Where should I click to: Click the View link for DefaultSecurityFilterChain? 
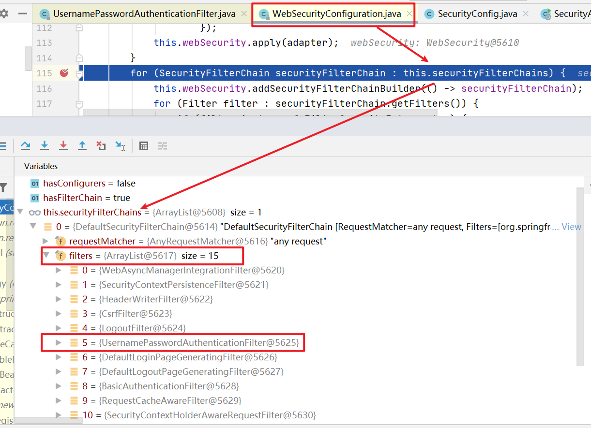point(571,227)
